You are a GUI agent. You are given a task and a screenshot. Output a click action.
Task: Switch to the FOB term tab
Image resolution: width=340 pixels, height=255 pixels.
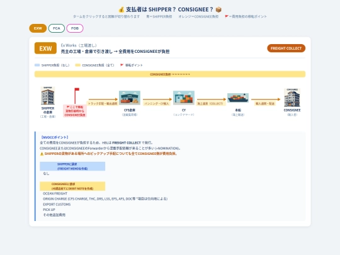pos(75,28)
